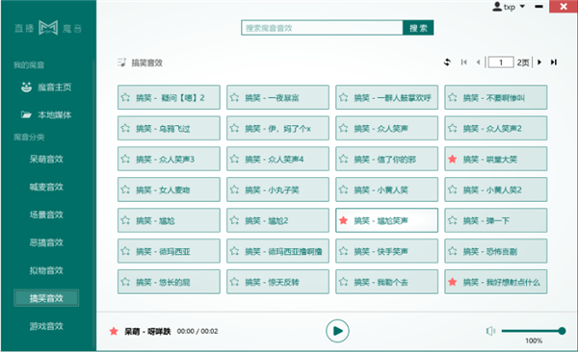Star the 小黄人笑2 sound
This screenshot has height=352, width=578.
coord(453,189)
